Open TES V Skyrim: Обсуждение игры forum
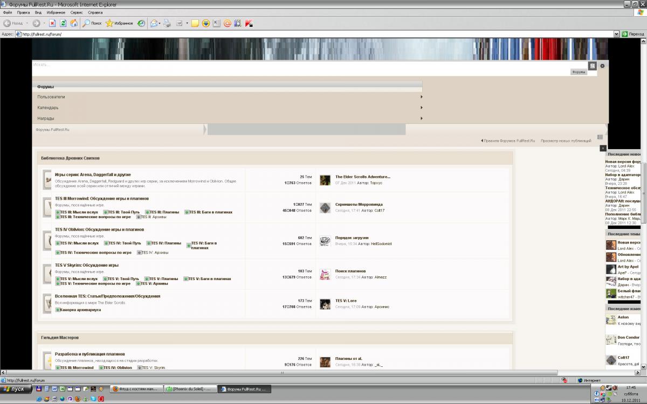The image size is (647, 404). coord(87,265)
